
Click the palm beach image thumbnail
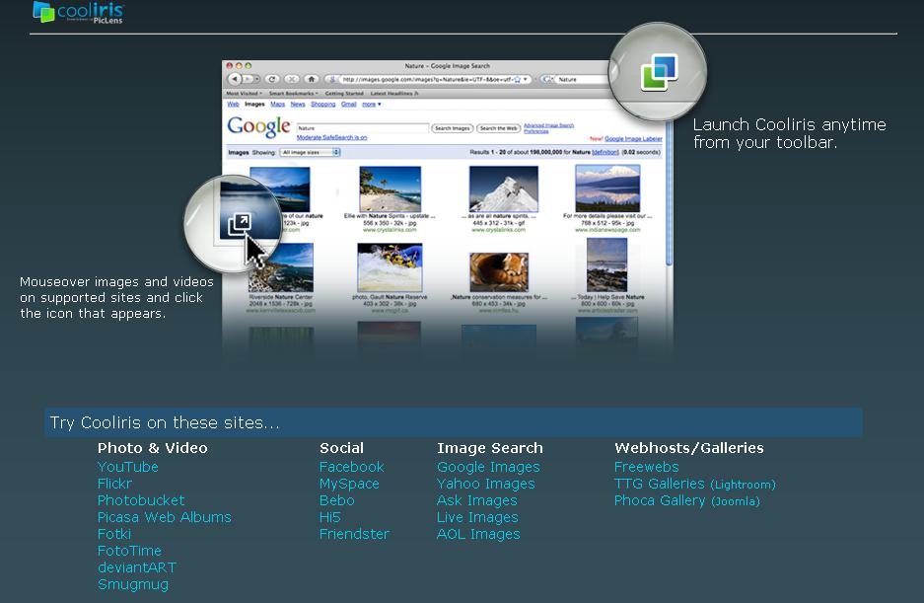point(391,188)
